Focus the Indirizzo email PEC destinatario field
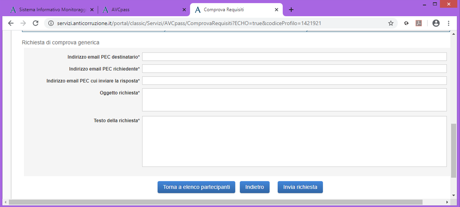460x207 pixels. click(x=294, y=57)
